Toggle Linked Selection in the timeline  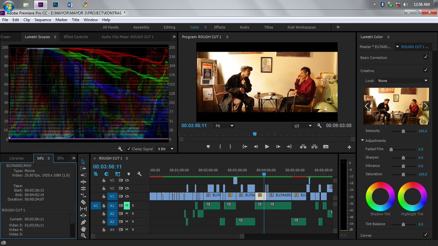click(118, 174)
